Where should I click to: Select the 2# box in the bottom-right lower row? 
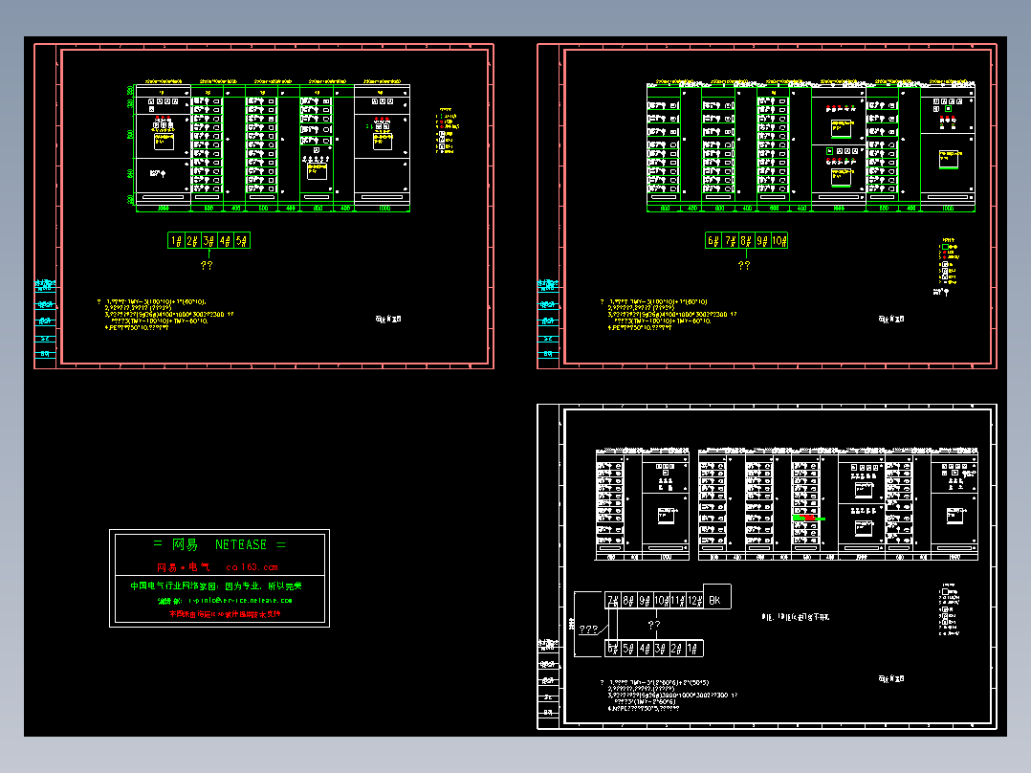(x=678, y=649)
